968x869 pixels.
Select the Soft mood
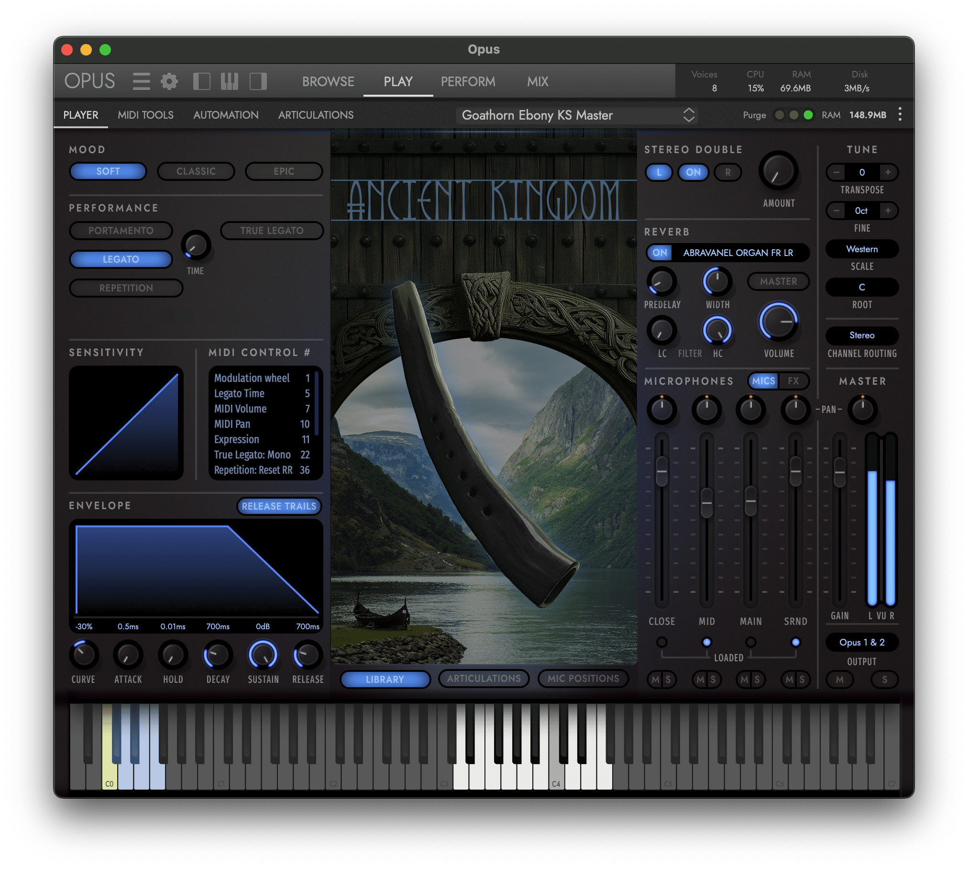click(108, 171)
